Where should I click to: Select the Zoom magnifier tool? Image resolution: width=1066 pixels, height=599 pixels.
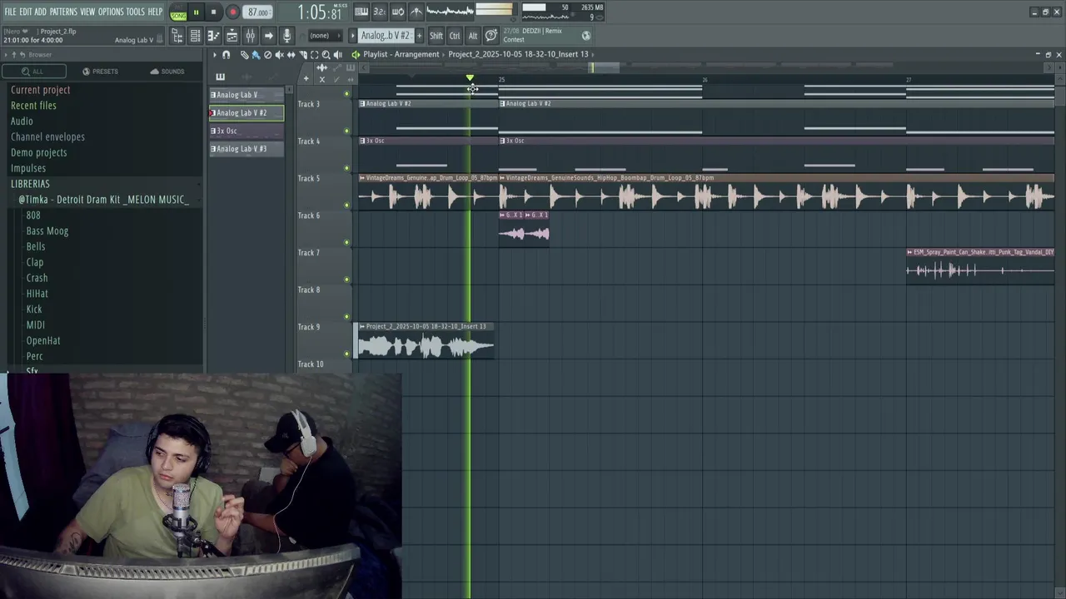326,55
